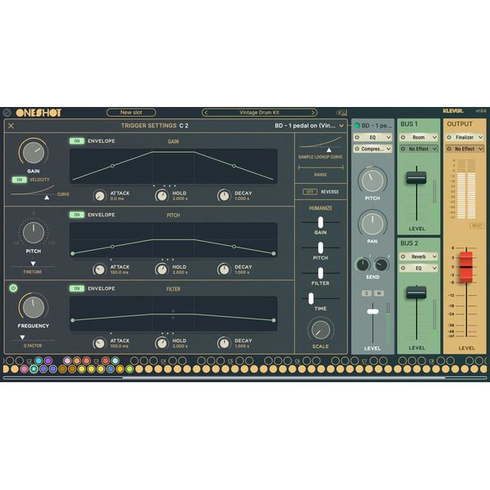Viewport: 490px width, 490px height.
Task: Click the Gain knob in Trigger Settings
Action: point(33,152)
